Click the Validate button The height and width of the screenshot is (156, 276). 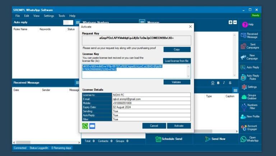click(177, 82)
